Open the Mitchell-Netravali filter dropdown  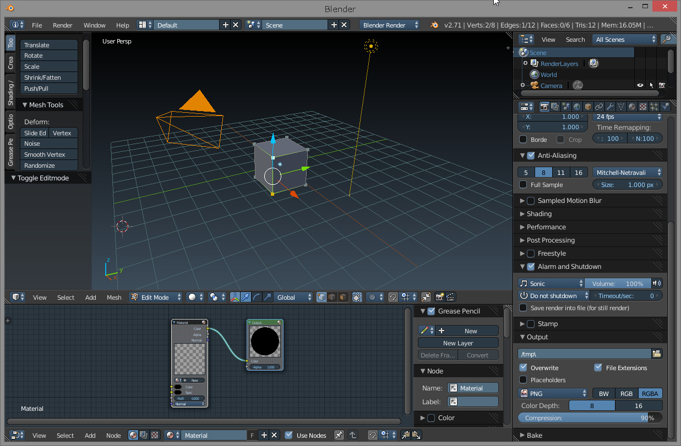coord(628,173)
